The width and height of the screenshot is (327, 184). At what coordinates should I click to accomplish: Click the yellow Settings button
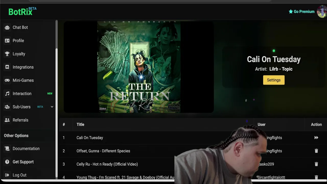[x=274, y=80]
